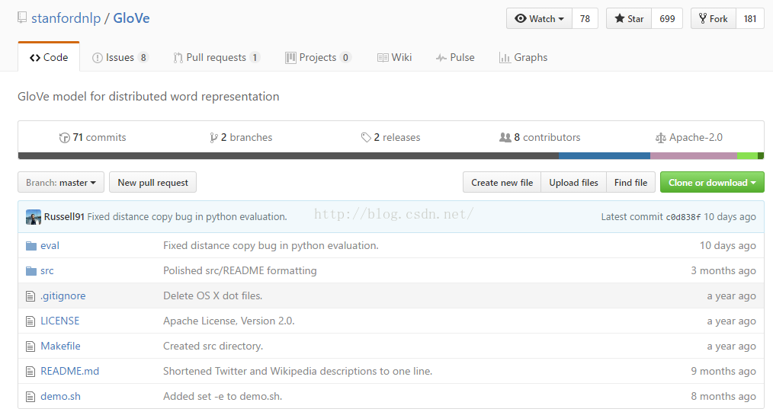773x412 pixels.
Task: Click the file icon beside .gitignore
Action: click(30, 296)
